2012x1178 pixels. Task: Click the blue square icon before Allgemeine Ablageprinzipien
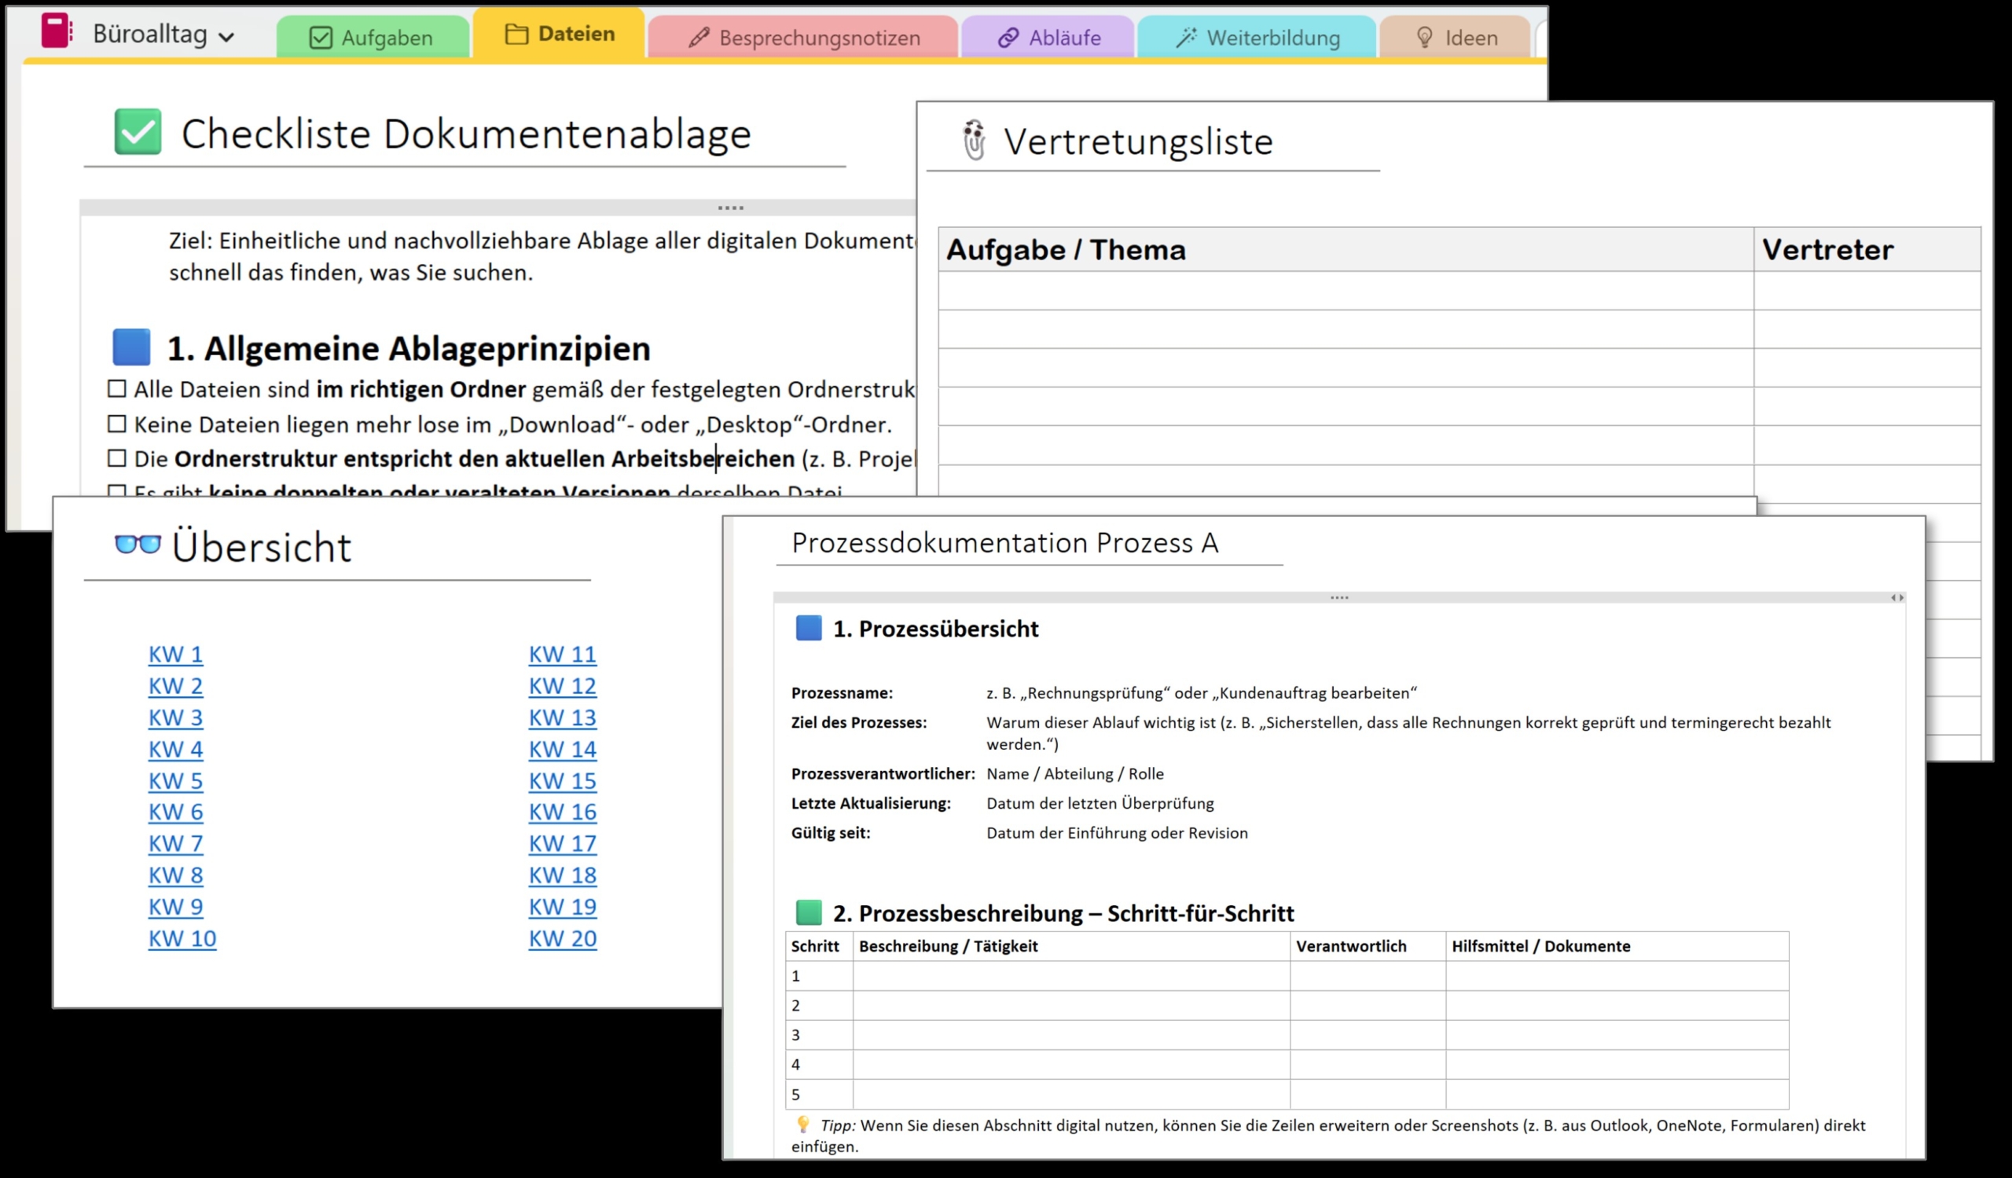134,347
